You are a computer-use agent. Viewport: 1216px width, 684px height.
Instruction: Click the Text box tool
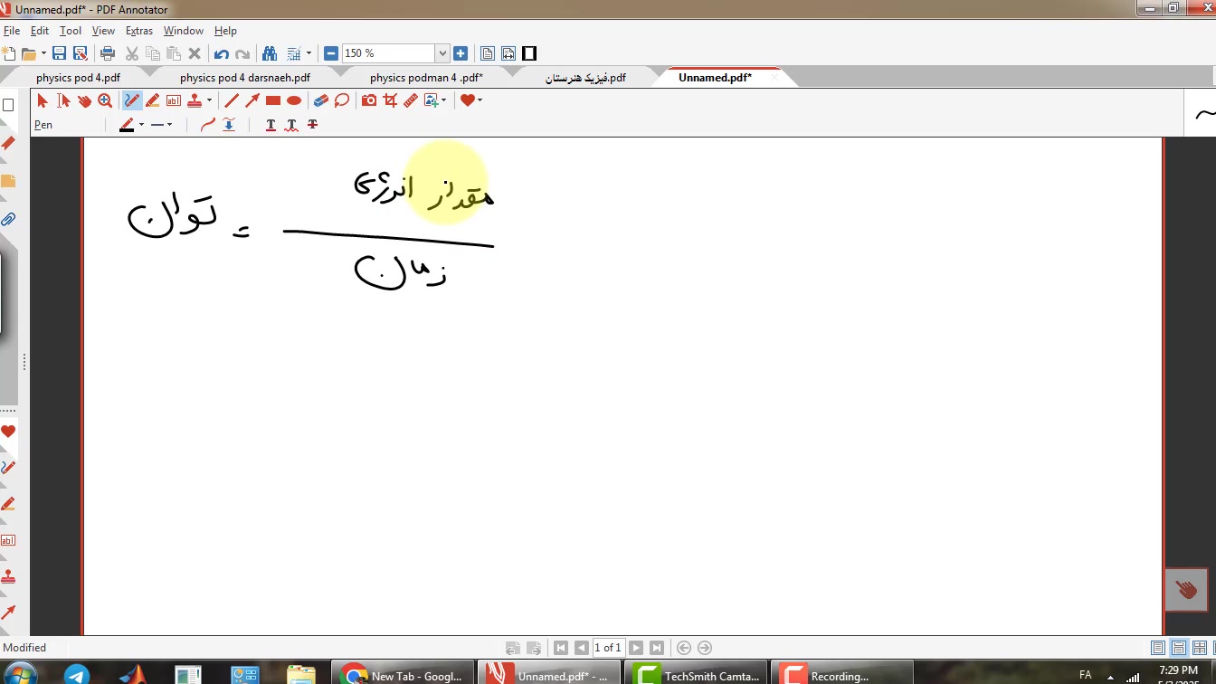(x=174, y=100)
